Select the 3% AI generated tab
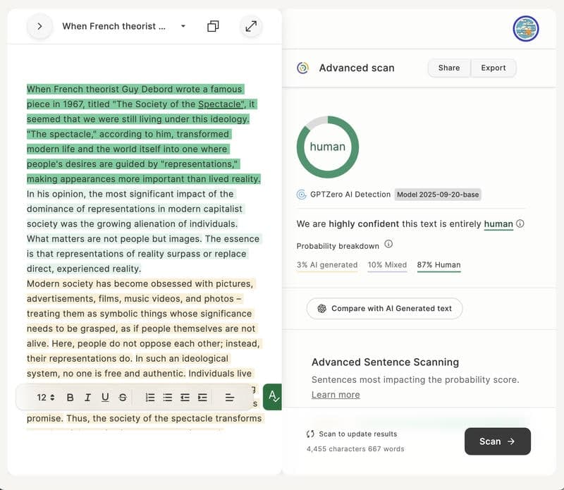Image resolution: width=564 pixels, height=490 pixels. pos(327,265)
